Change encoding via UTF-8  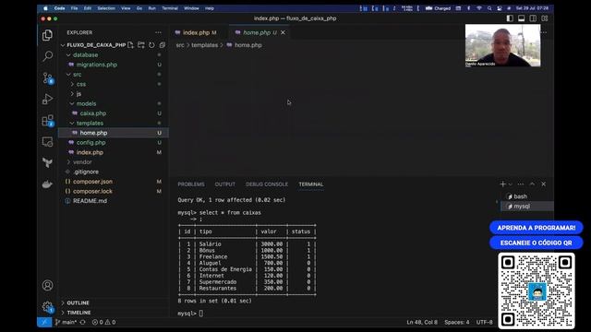(x=484, y=322)
